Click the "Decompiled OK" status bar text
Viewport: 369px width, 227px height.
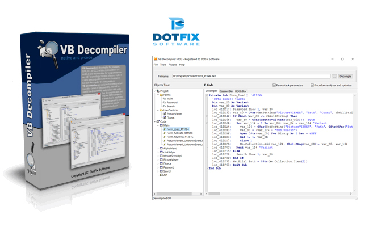pyautogui.click(x=162, y=199)
